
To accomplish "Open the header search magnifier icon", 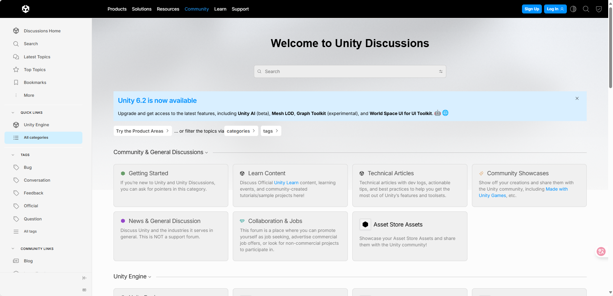I will point(586,9).
